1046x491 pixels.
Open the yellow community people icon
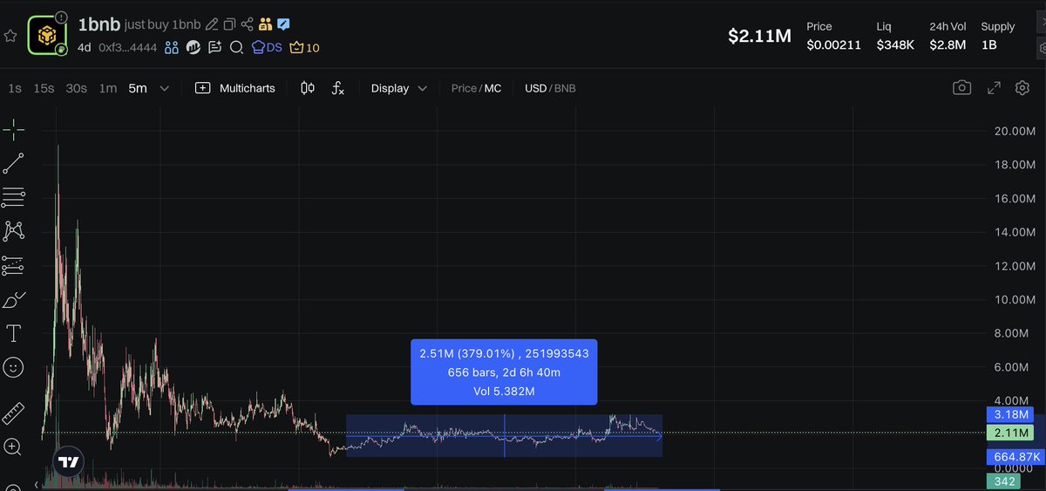click(x=266, y=24)
